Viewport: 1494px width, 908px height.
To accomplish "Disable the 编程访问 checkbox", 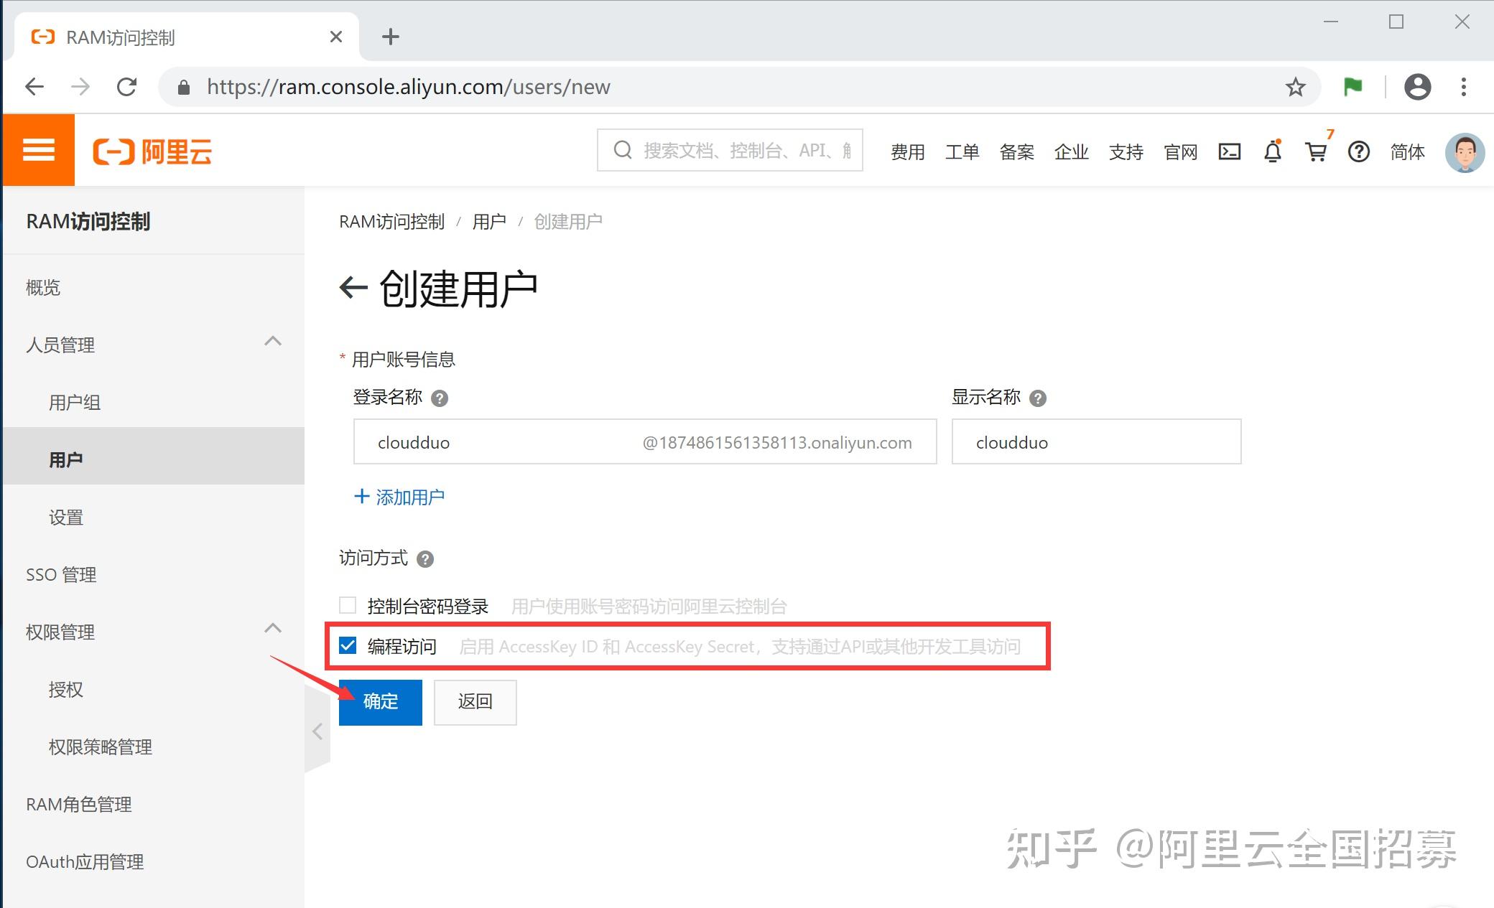I will 348,645.
